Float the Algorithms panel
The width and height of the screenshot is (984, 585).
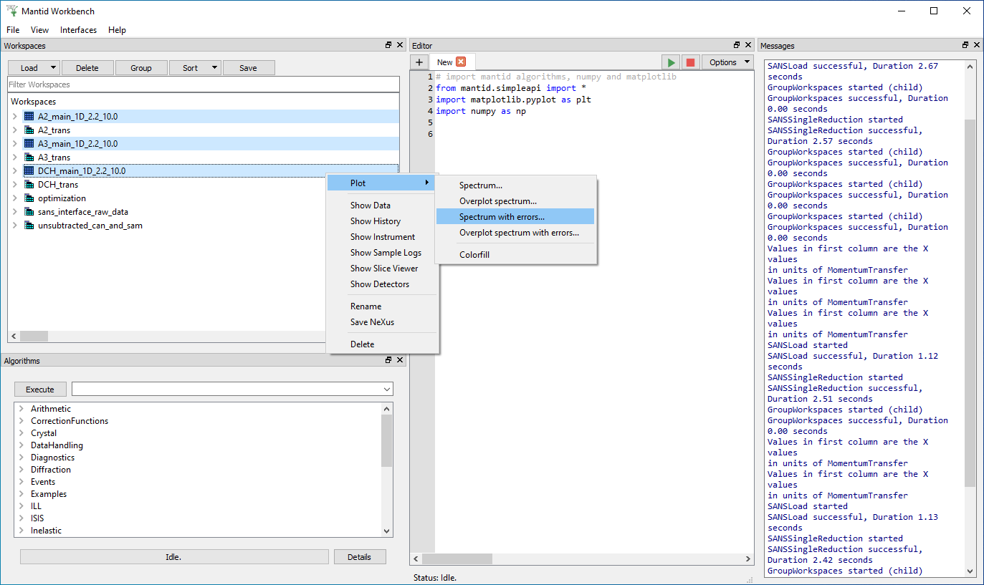pos(388,360)
